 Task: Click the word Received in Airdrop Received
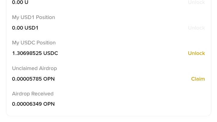42,94
